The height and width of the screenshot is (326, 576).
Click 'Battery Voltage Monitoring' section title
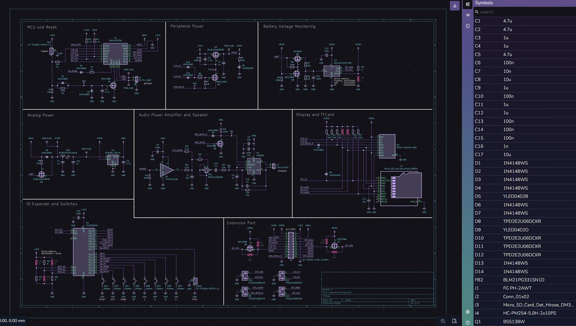[289, 26]
